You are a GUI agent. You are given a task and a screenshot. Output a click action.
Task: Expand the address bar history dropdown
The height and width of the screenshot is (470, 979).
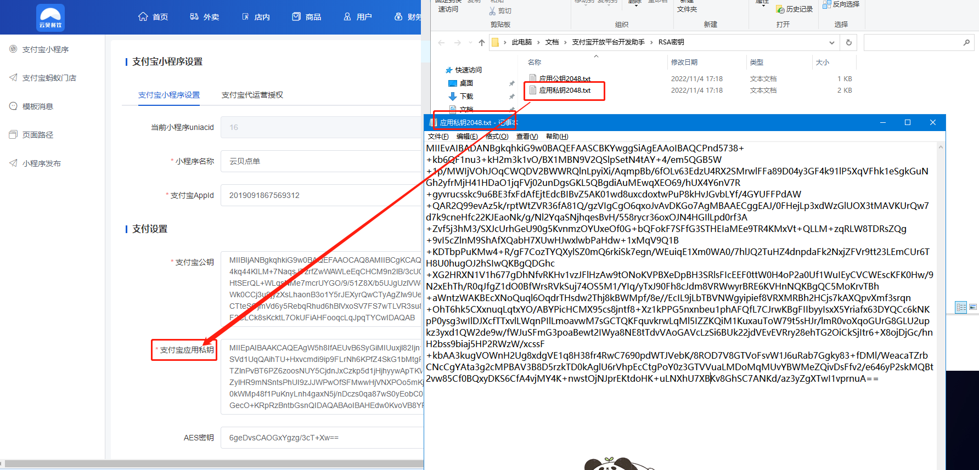(832, 42)
